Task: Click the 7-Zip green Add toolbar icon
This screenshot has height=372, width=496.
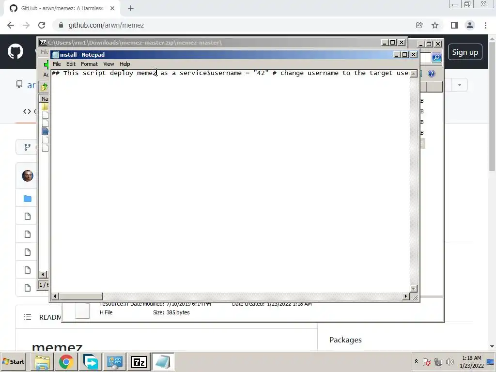Action: click(46, 65)
